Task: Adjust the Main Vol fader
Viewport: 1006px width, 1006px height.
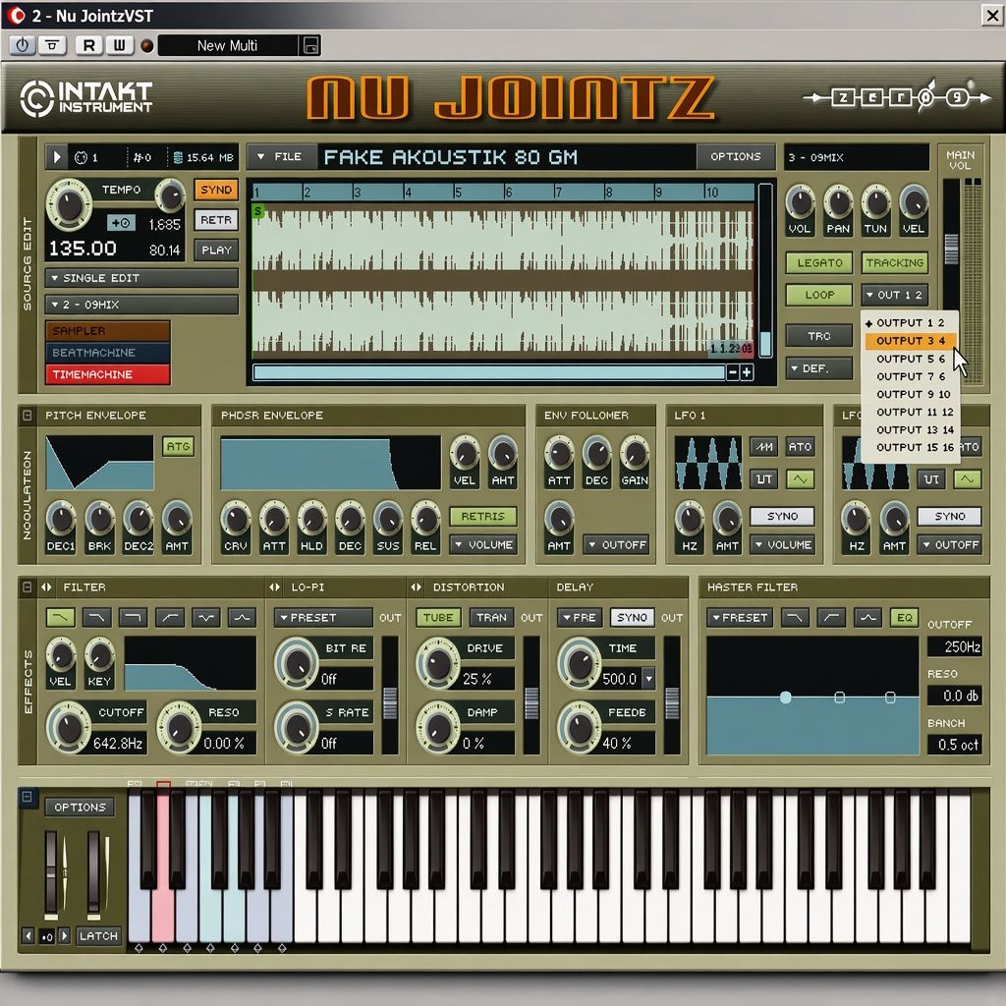Action: [x=951, y=249]
